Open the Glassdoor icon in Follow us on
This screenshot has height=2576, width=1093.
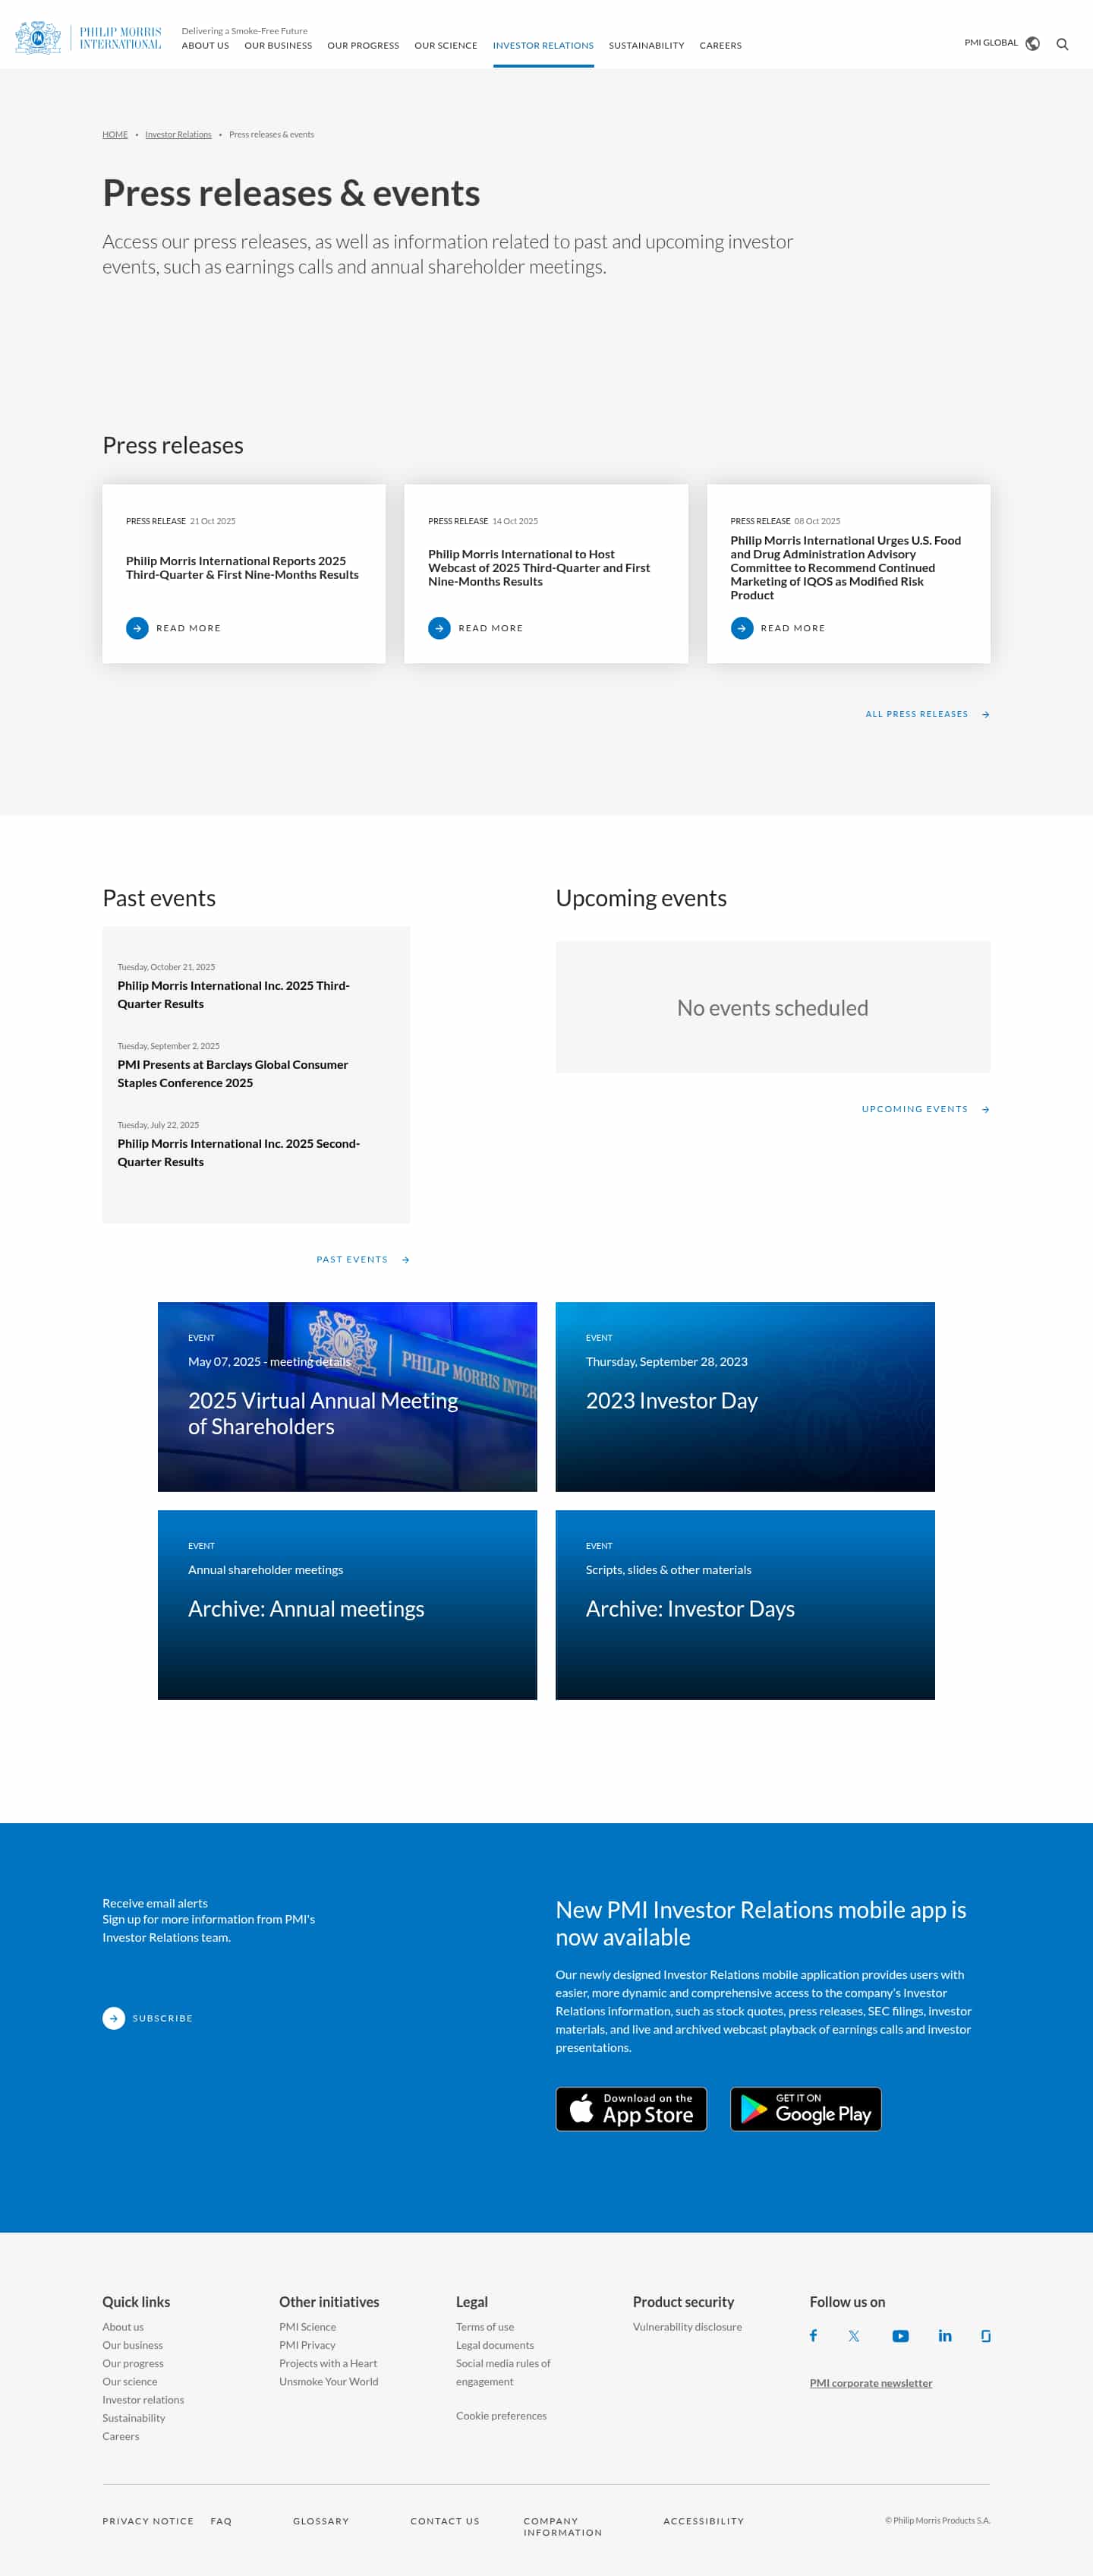click(985, 2336)
